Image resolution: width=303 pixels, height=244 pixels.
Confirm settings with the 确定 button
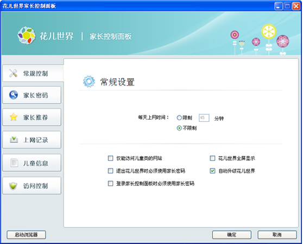[x=232, y=235]
